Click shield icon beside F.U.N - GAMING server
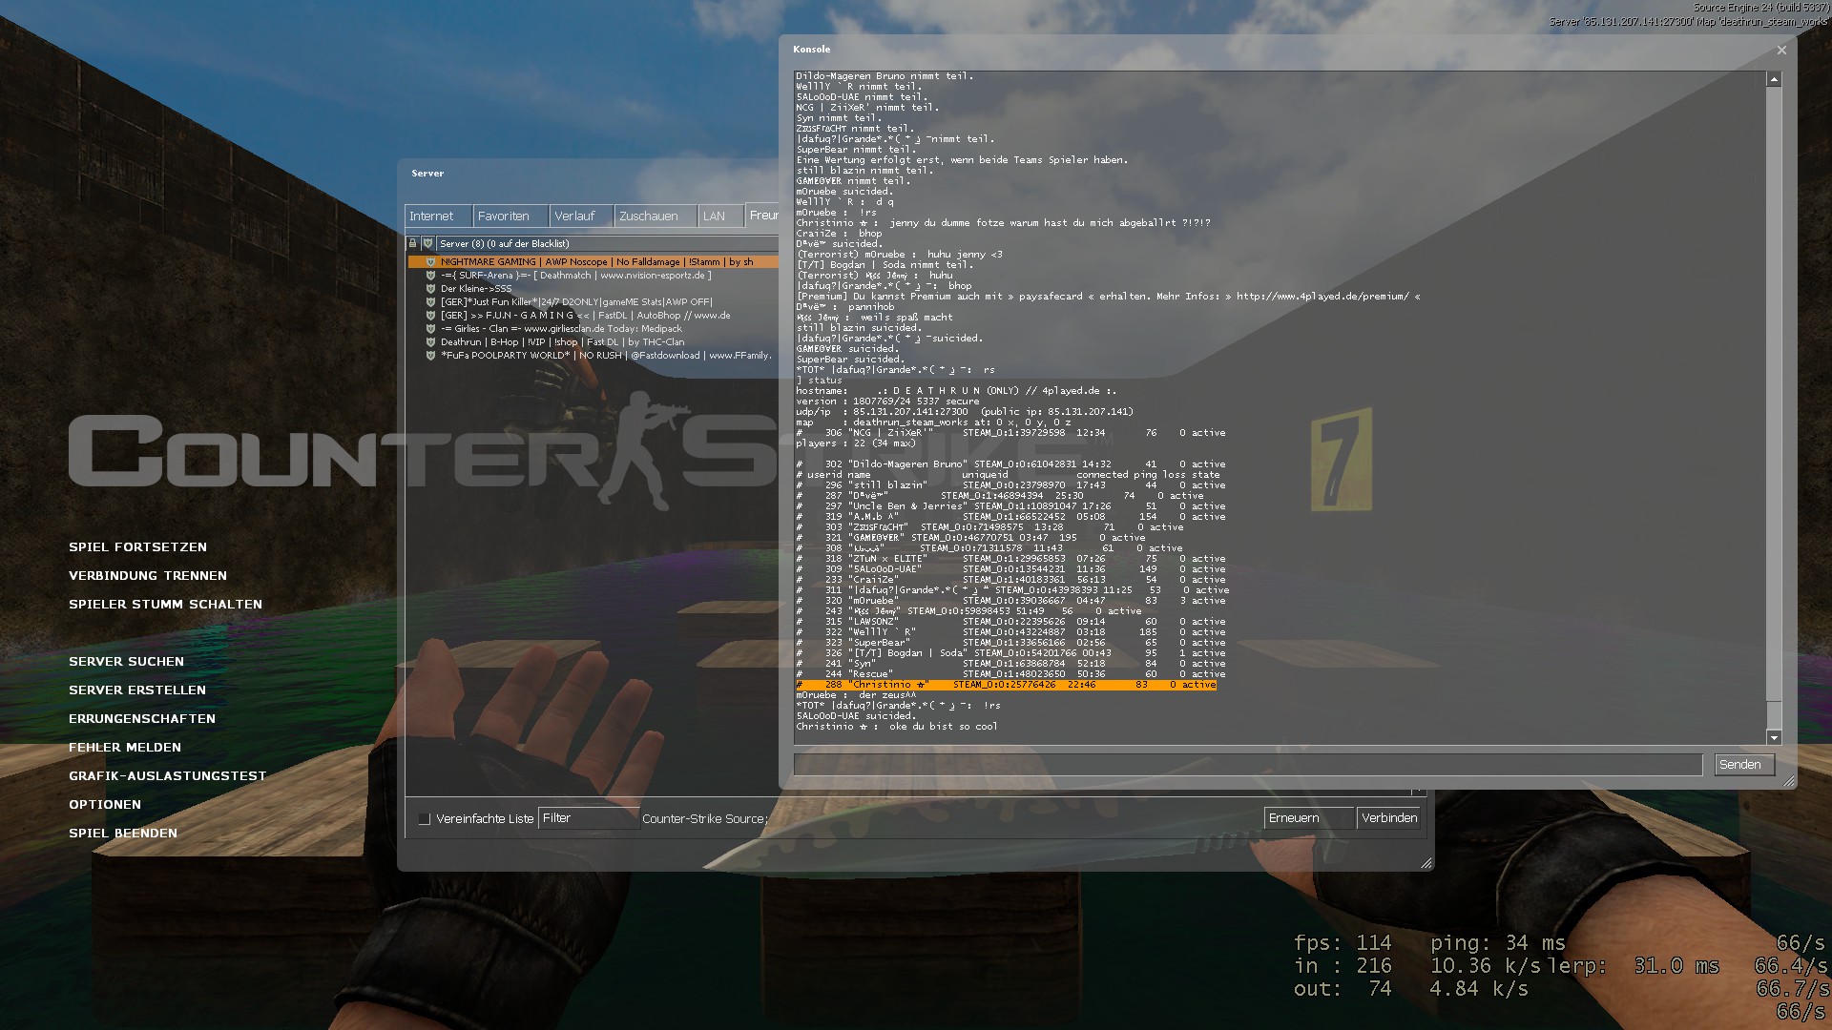Screen dimensions: 1832x1030 click(430, 316)
